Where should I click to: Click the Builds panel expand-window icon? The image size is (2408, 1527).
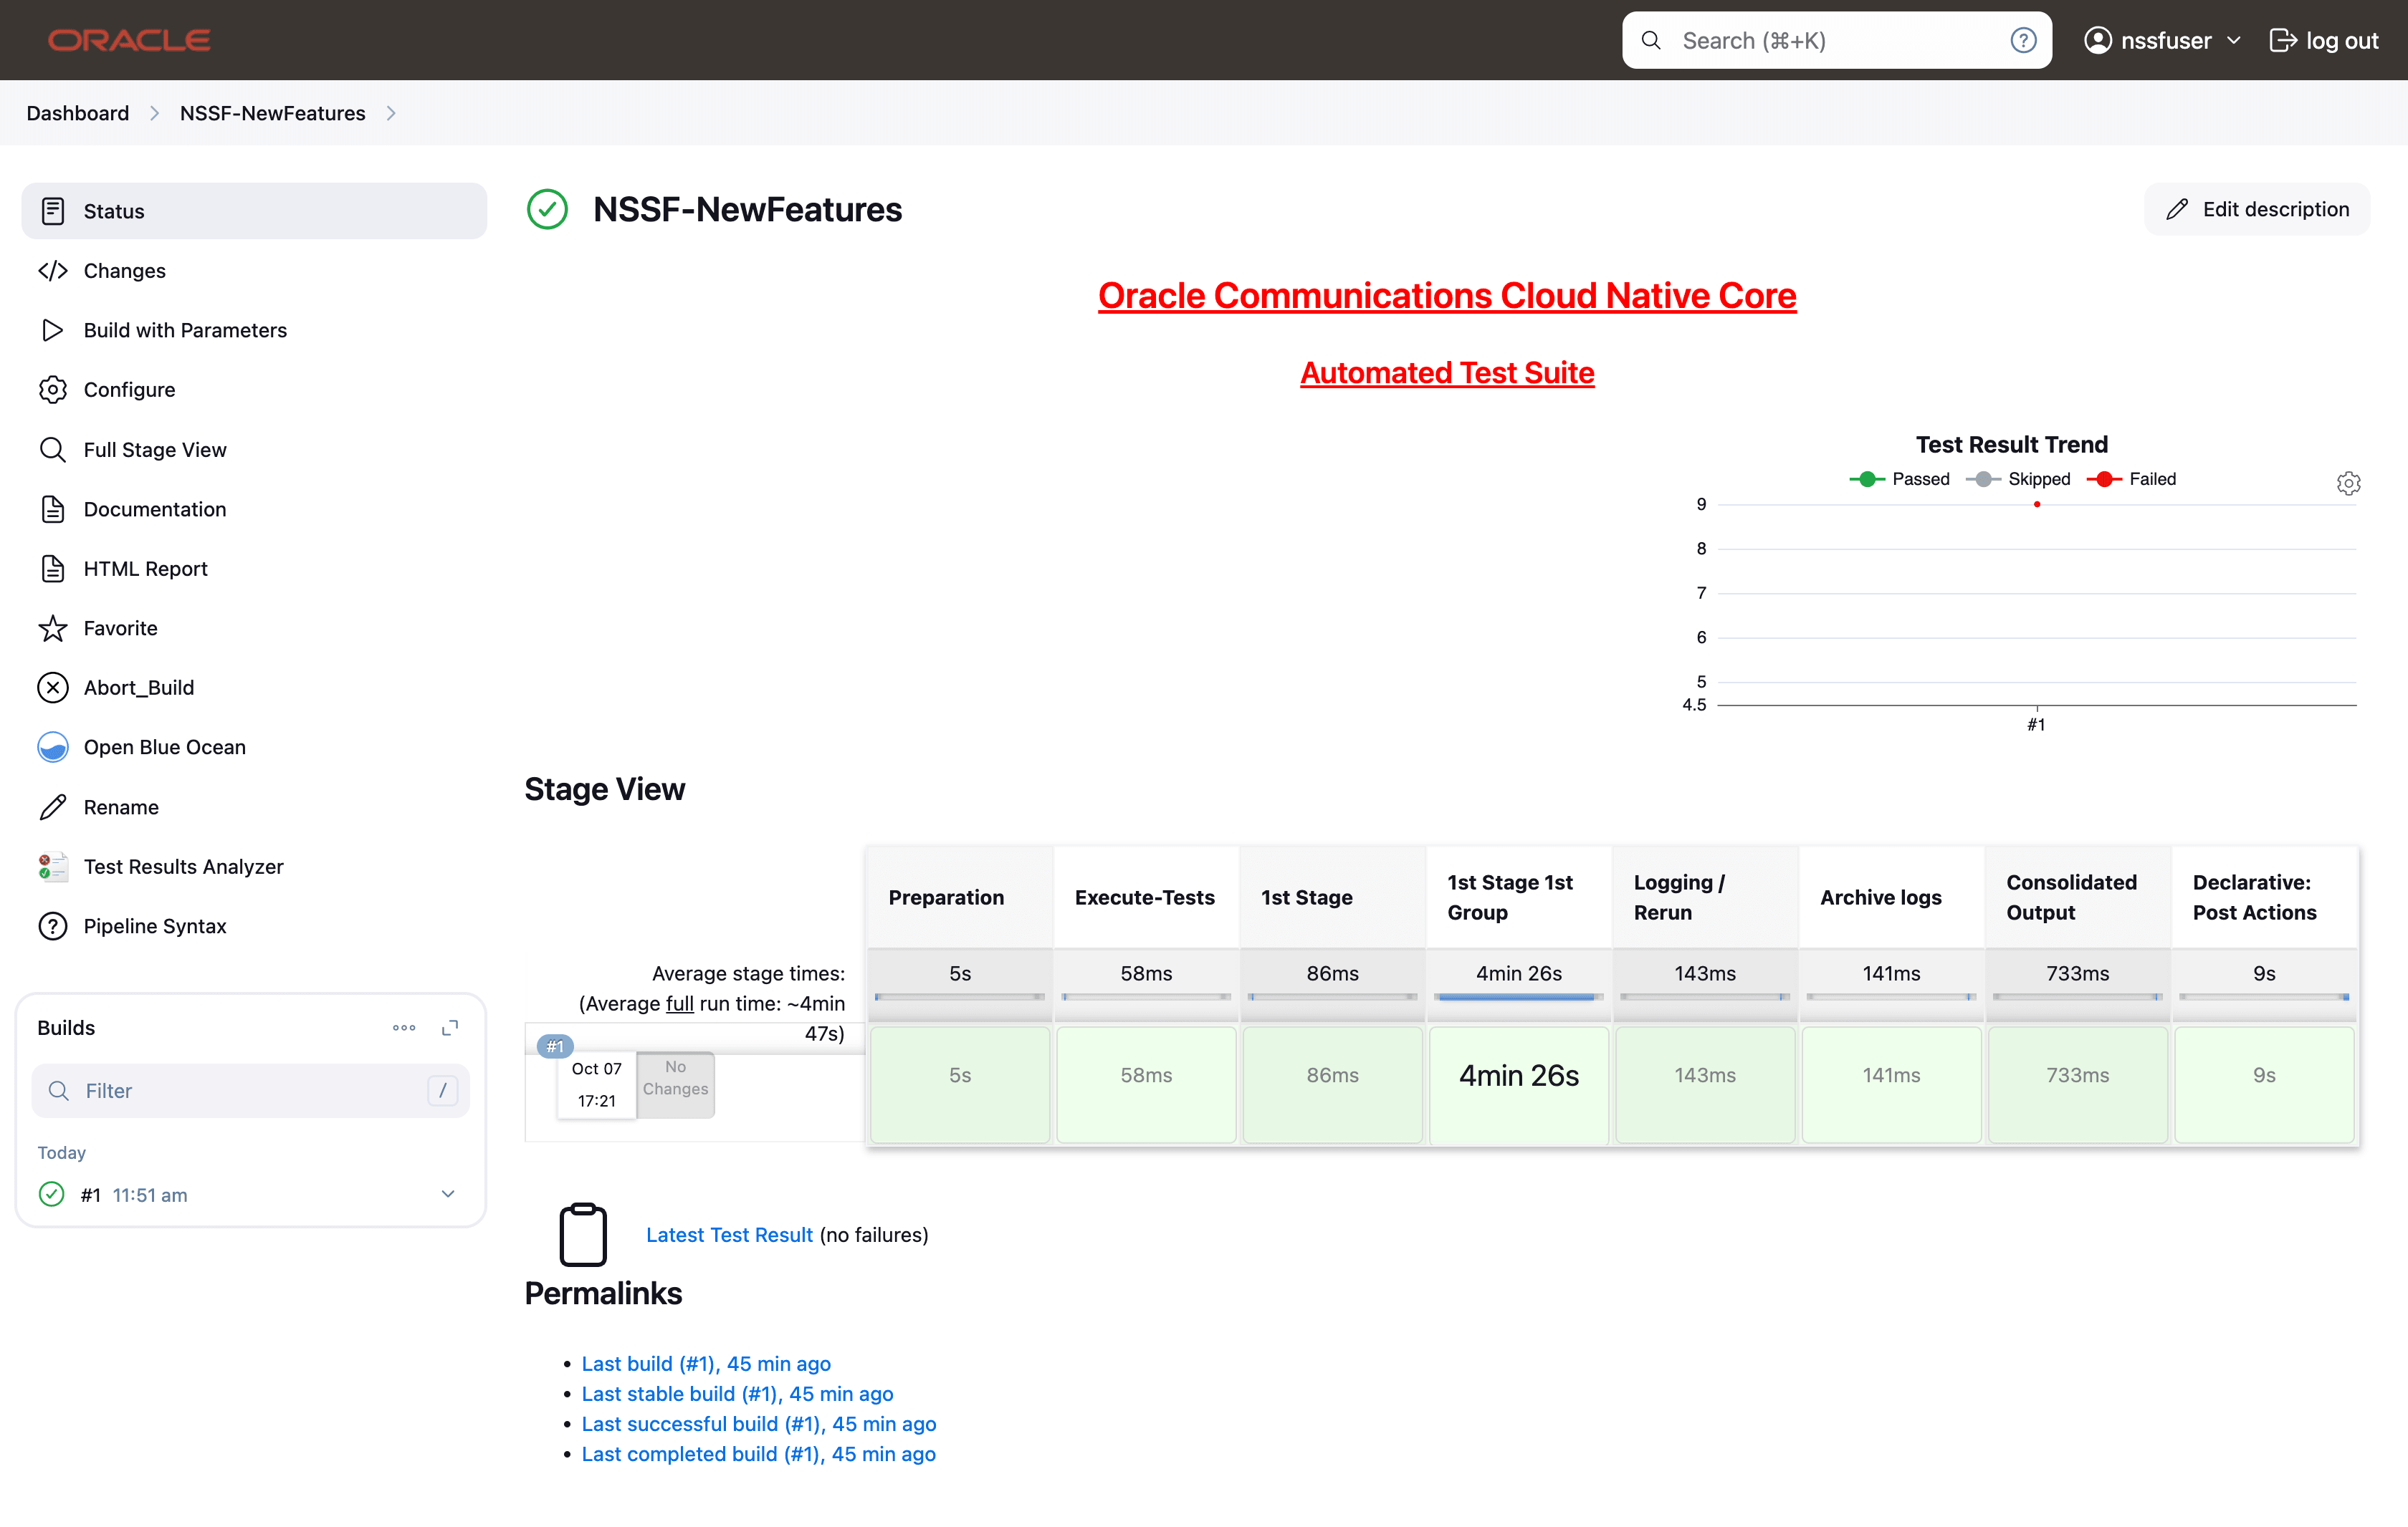pos(450,1027)
